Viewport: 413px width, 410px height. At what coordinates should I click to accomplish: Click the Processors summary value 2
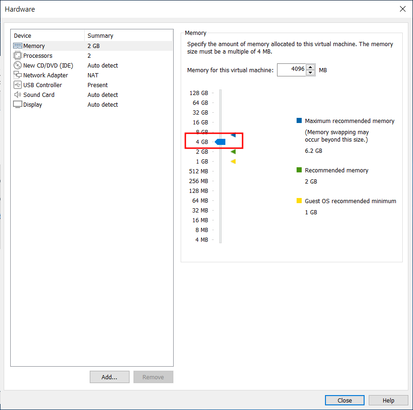click(89, 55)
